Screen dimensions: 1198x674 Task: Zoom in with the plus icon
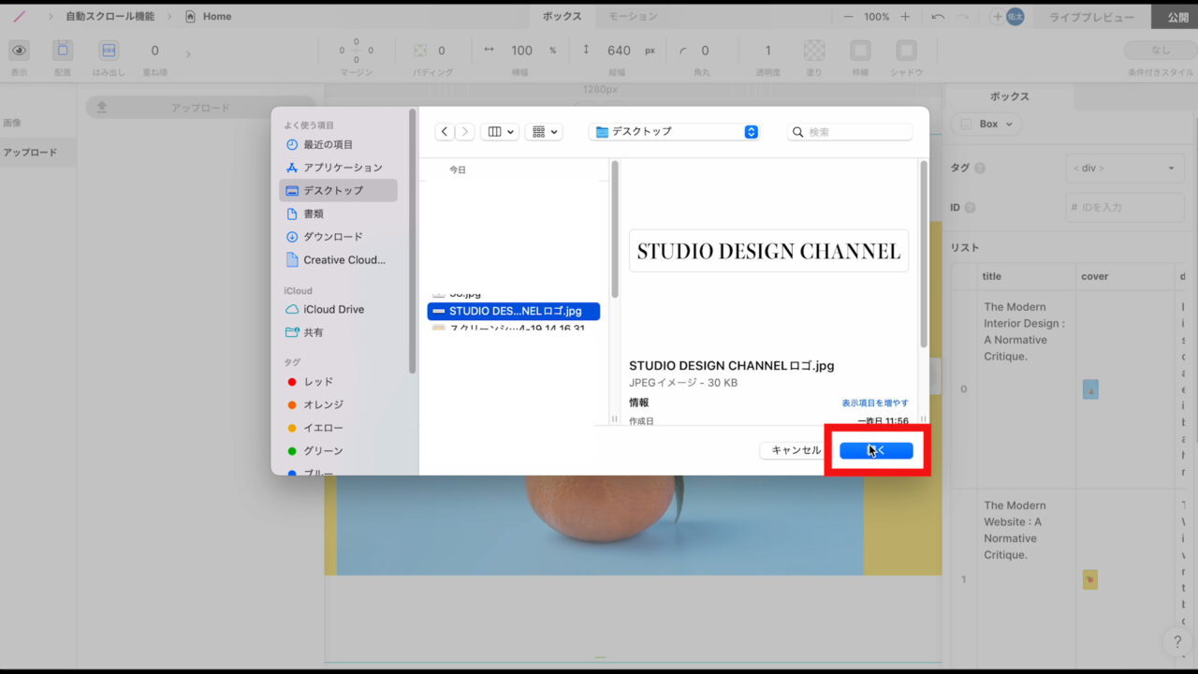coord(905,17)
